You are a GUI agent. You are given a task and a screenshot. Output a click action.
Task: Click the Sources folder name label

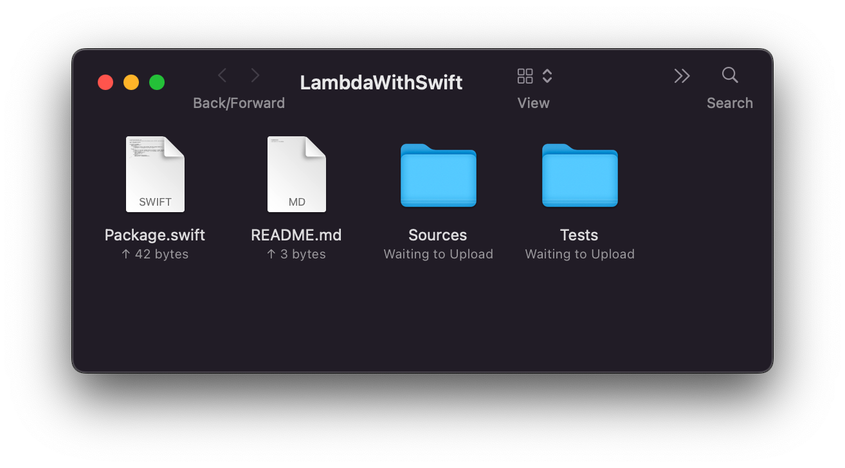coord(438,235)
